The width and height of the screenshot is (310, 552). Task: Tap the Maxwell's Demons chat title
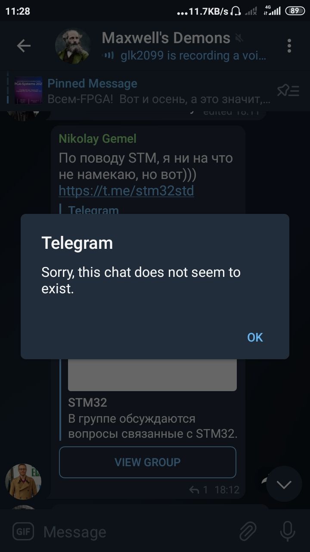(x=166, y=38)
